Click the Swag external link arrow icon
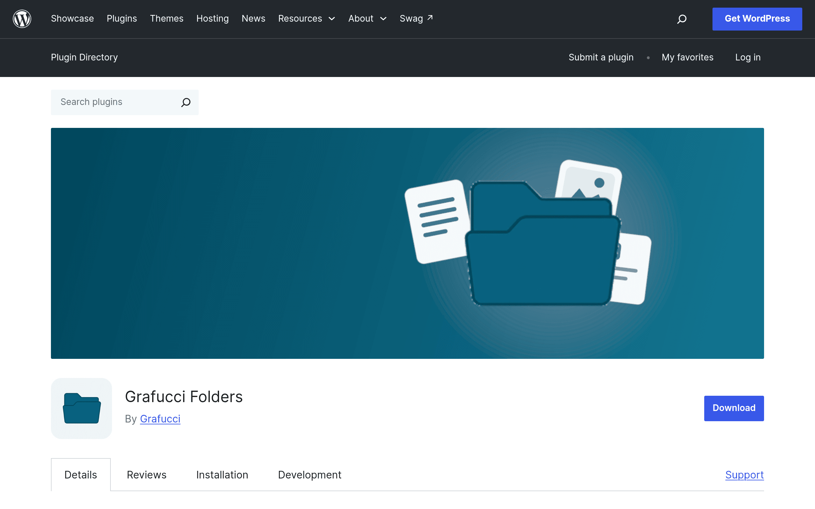The width and height of the screenshot is (815, 509). pos(430,17)
